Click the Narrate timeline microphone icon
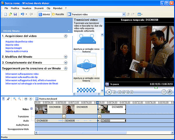The width and height of the screenshot is (175, 140). 8,99
